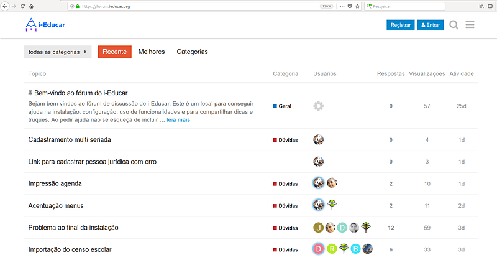The width and height of the screenshot is (497, 260).
Task: Click the Registrar button
Action: click(400, 25)
